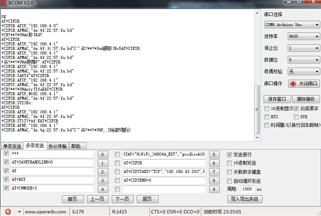Open the 帮助 help tab
Screen dimensions: 321x216
[x=77, y=146]
